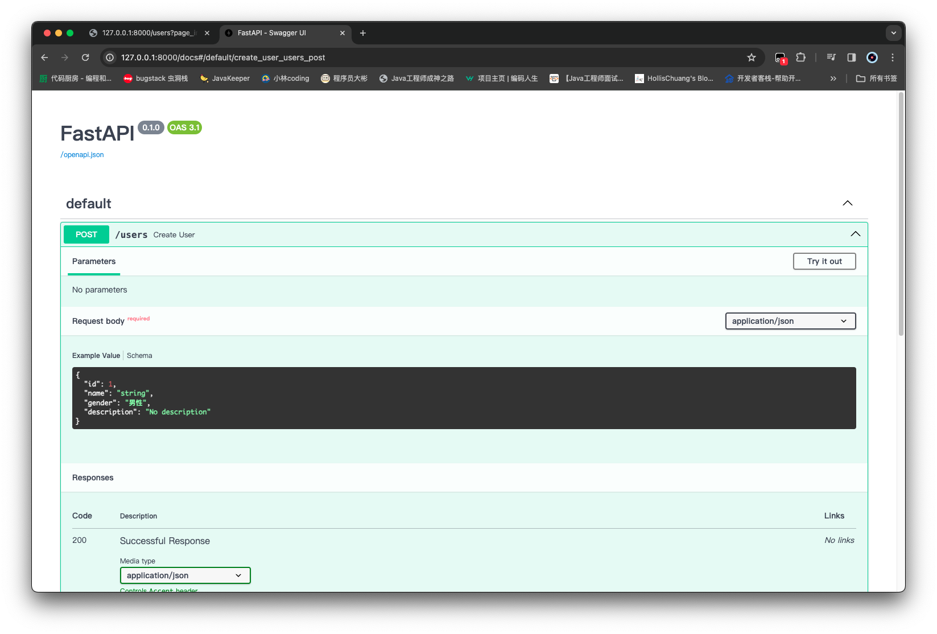Collapse the default section
This screenshot has height=634, width=937.
coord(848,203)
